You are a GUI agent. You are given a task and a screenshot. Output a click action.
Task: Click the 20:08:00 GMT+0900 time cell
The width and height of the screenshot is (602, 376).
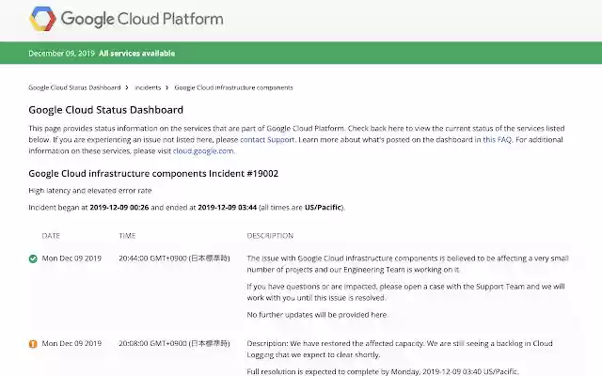coord(174,343)
